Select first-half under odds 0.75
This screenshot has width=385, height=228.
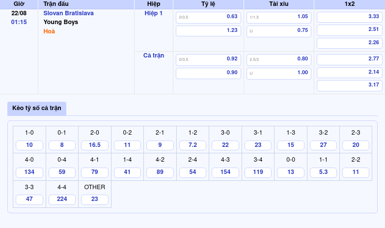click(x=279, y=30)
